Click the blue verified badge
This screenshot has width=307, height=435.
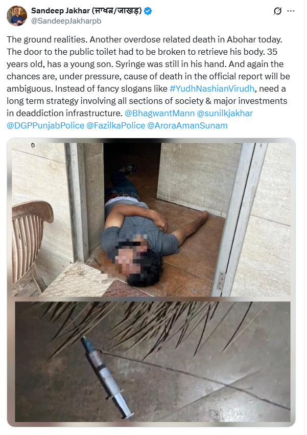pos(148,11)
